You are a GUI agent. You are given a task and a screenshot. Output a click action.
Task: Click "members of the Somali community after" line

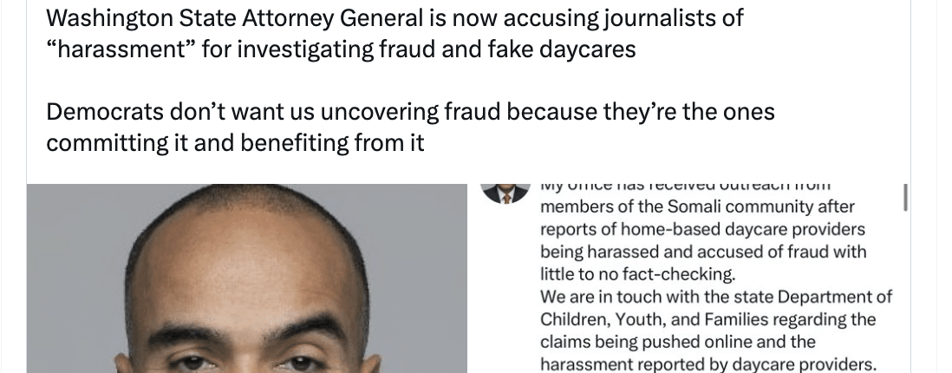697,206
